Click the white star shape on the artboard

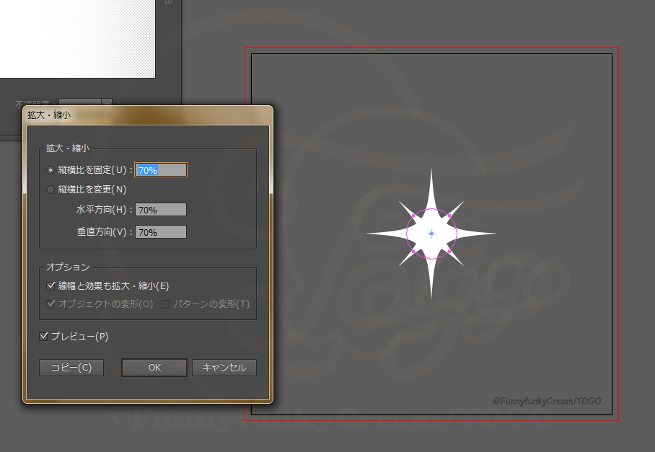tap(431, 234)
